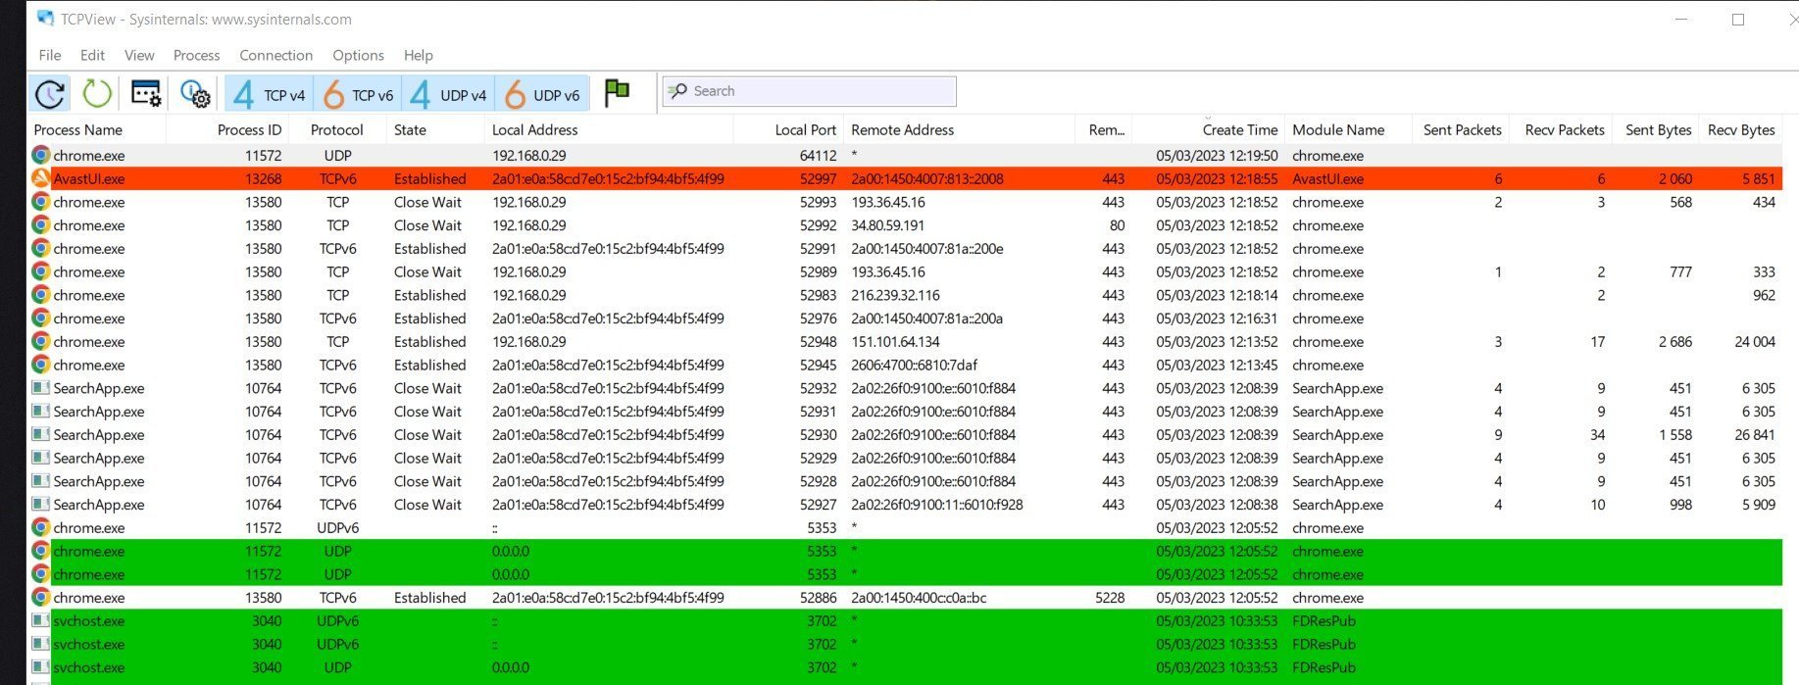Sort by the Protocol column header

(x=336, y=129)
